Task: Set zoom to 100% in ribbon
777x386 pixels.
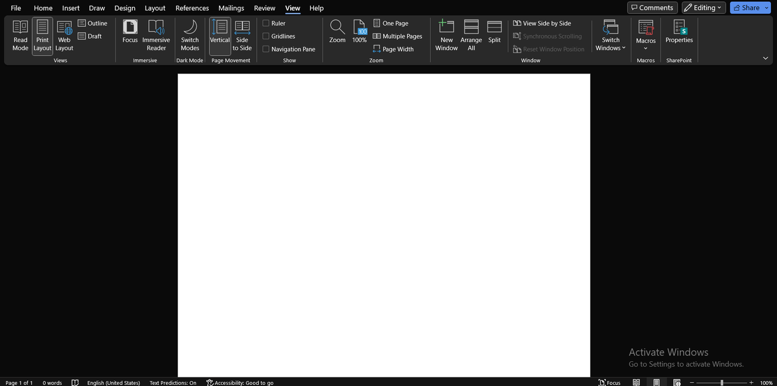Action: point(359,32)
